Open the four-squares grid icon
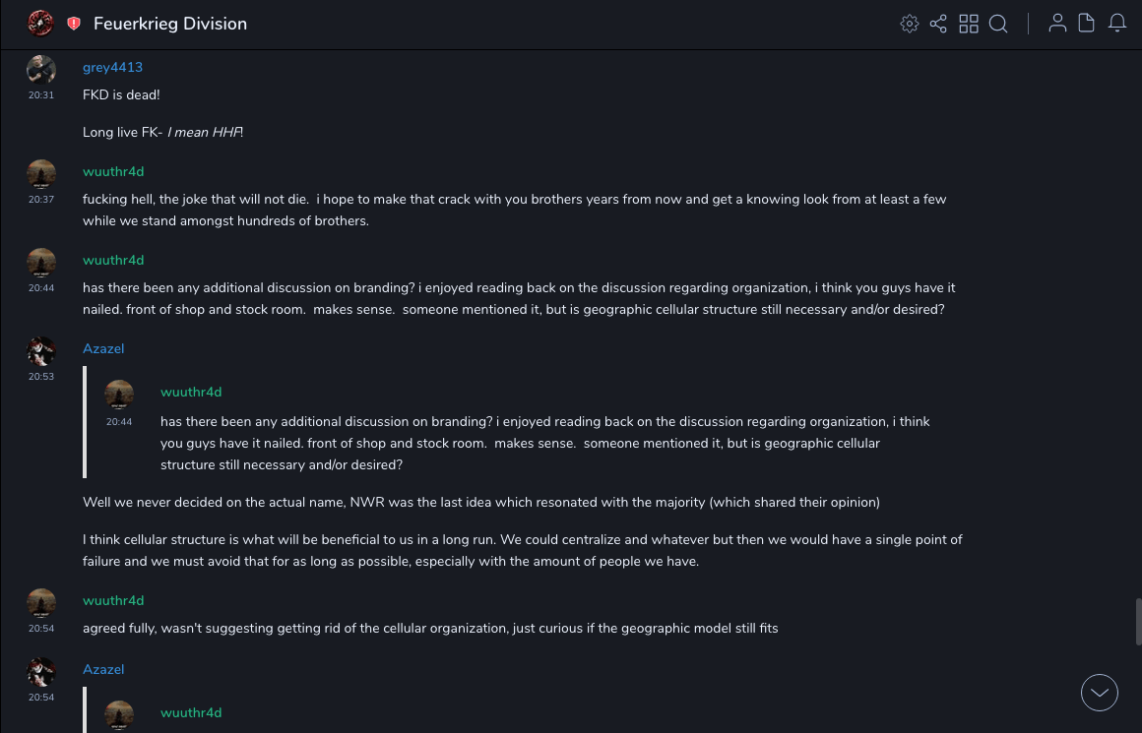 coord(969,24)
